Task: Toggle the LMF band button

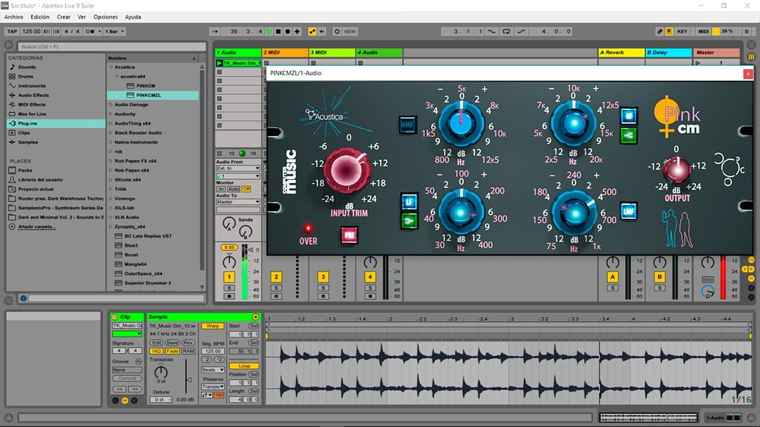Action: (x=629, y=211)
